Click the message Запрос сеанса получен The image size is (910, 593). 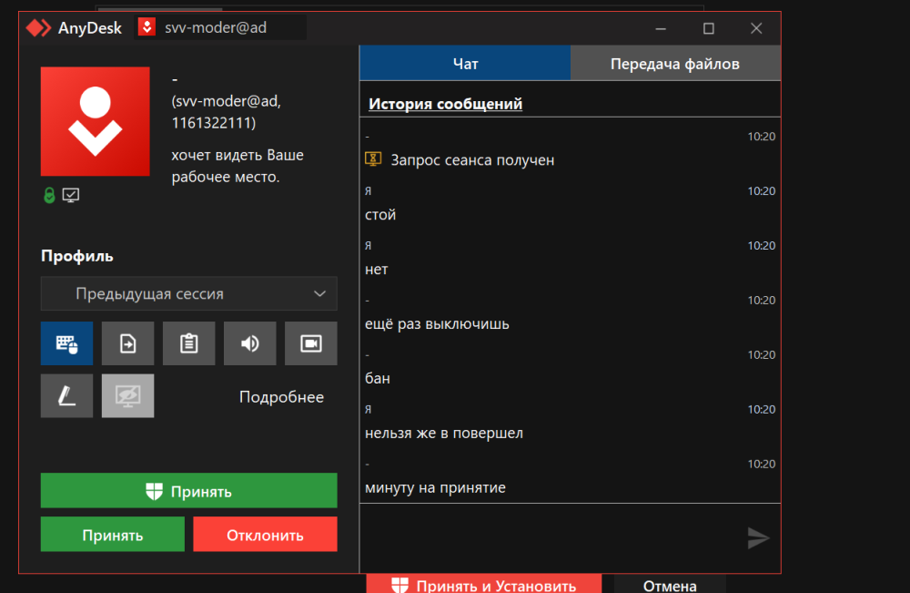click(472, 159)
